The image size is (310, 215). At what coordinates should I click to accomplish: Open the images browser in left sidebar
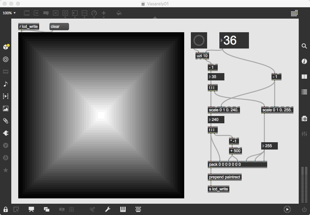6,108
